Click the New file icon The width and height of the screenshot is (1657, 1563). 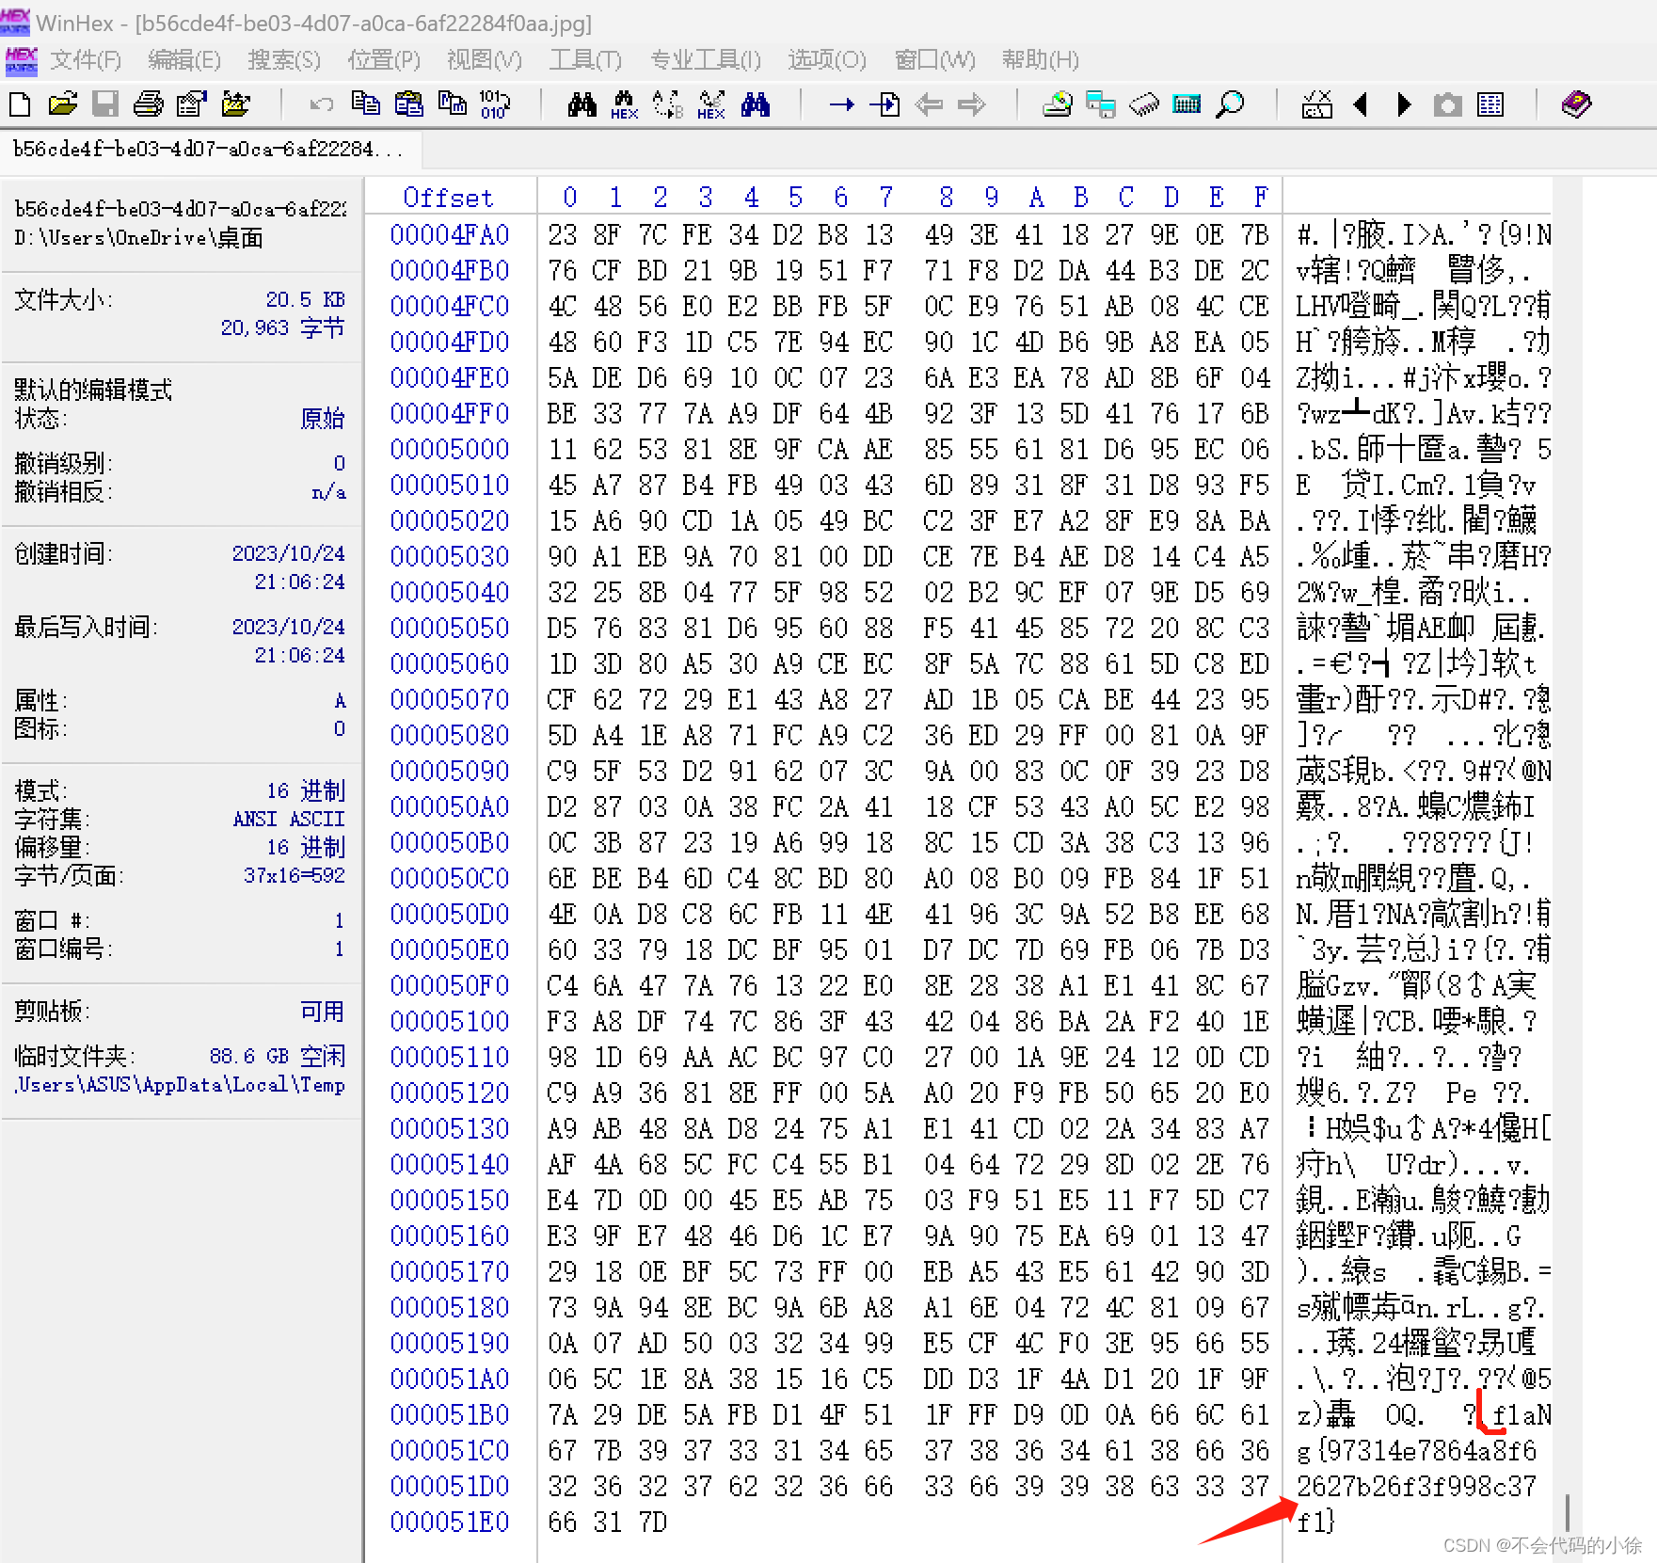pyautogui.click(x=20, y=104)
